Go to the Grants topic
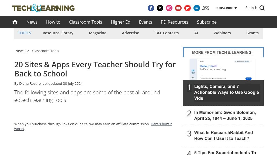The image size is (277, 155). (252, 33)
